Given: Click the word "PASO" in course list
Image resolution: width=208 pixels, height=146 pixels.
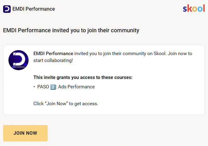Looking at the screenshot, I should point(43,87).
